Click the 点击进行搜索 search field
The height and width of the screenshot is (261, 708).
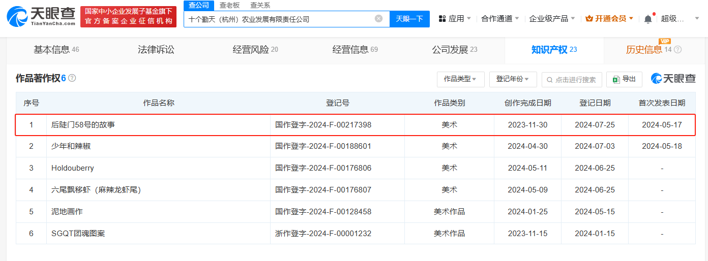(572, 79)
